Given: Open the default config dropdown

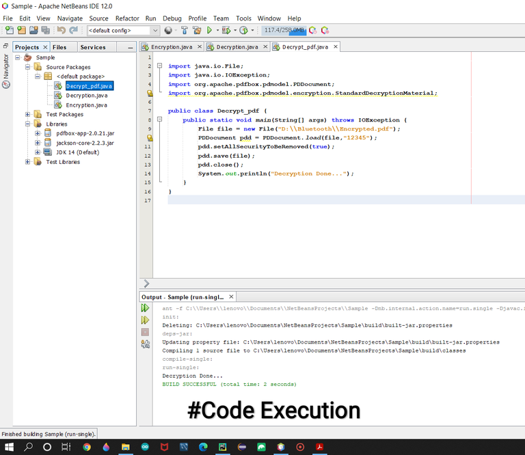Looking at the screenshot, I should coord(154,30).
